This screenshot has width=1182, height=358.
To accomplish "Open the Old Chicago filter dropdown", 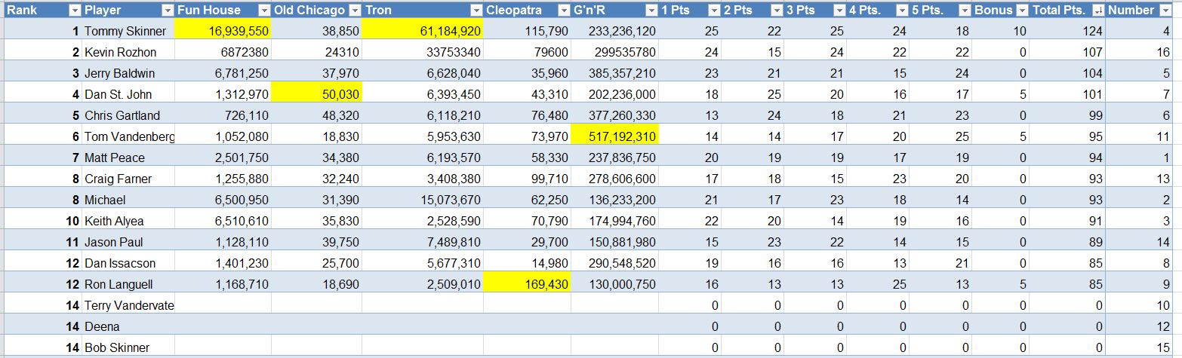I will coord(353,11).
